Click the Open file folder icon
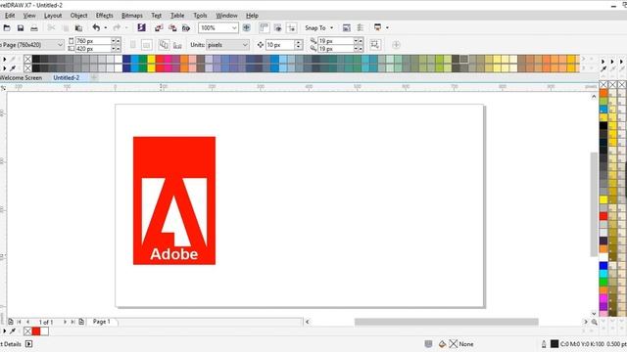 coord(7,28)
